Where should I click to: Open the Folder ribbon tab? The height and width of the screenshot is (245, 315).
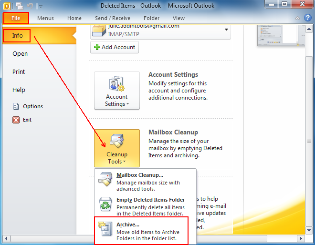point(151,18)
